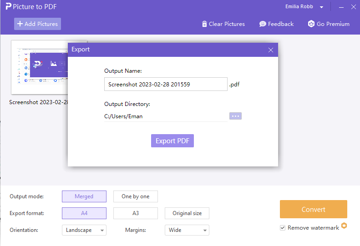Browse output directory with the three-dots button

pos(235,116)
